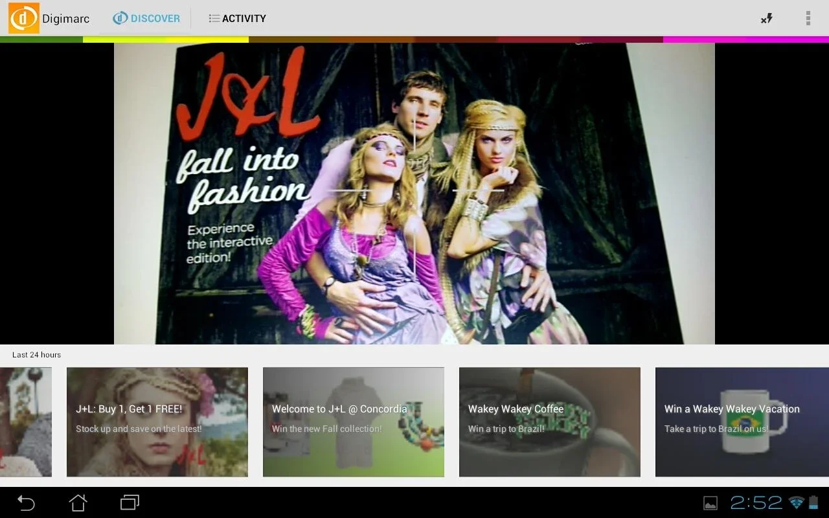
Task: Open the J+L Buy 1 Get 1 FREE card
Action: (x=157, y=422)
